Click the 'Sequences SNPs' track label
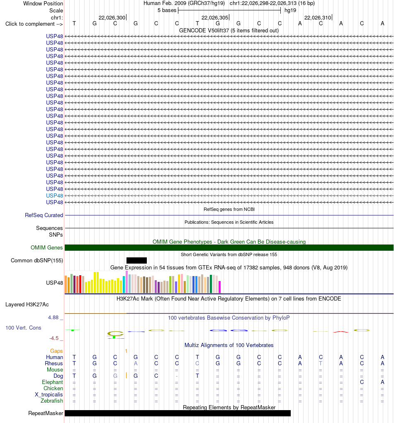This screenshot has height=423, width=394. [49, 232]
